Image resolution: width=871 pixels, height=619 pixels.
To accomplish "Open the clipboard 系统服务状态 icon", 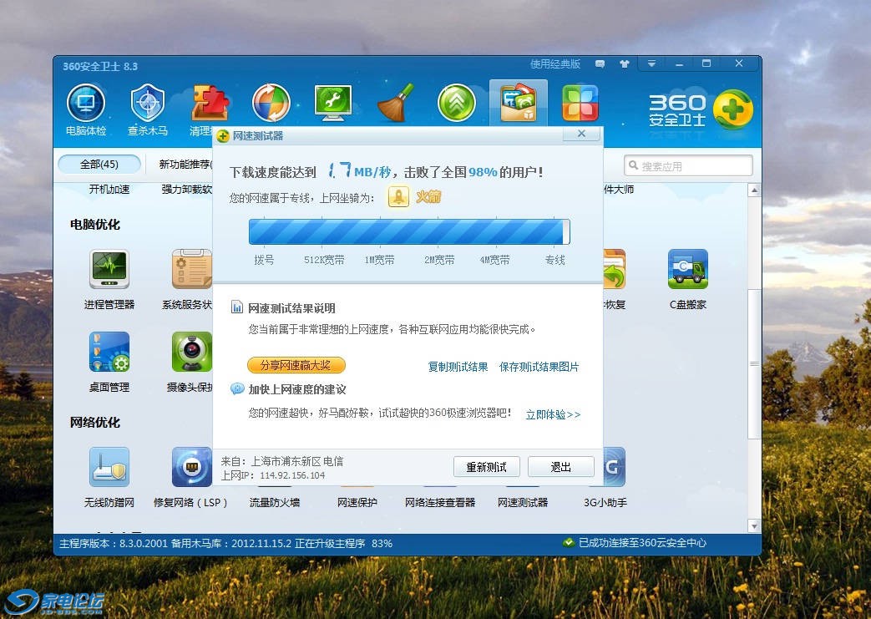I will click(x=192, y=270).
